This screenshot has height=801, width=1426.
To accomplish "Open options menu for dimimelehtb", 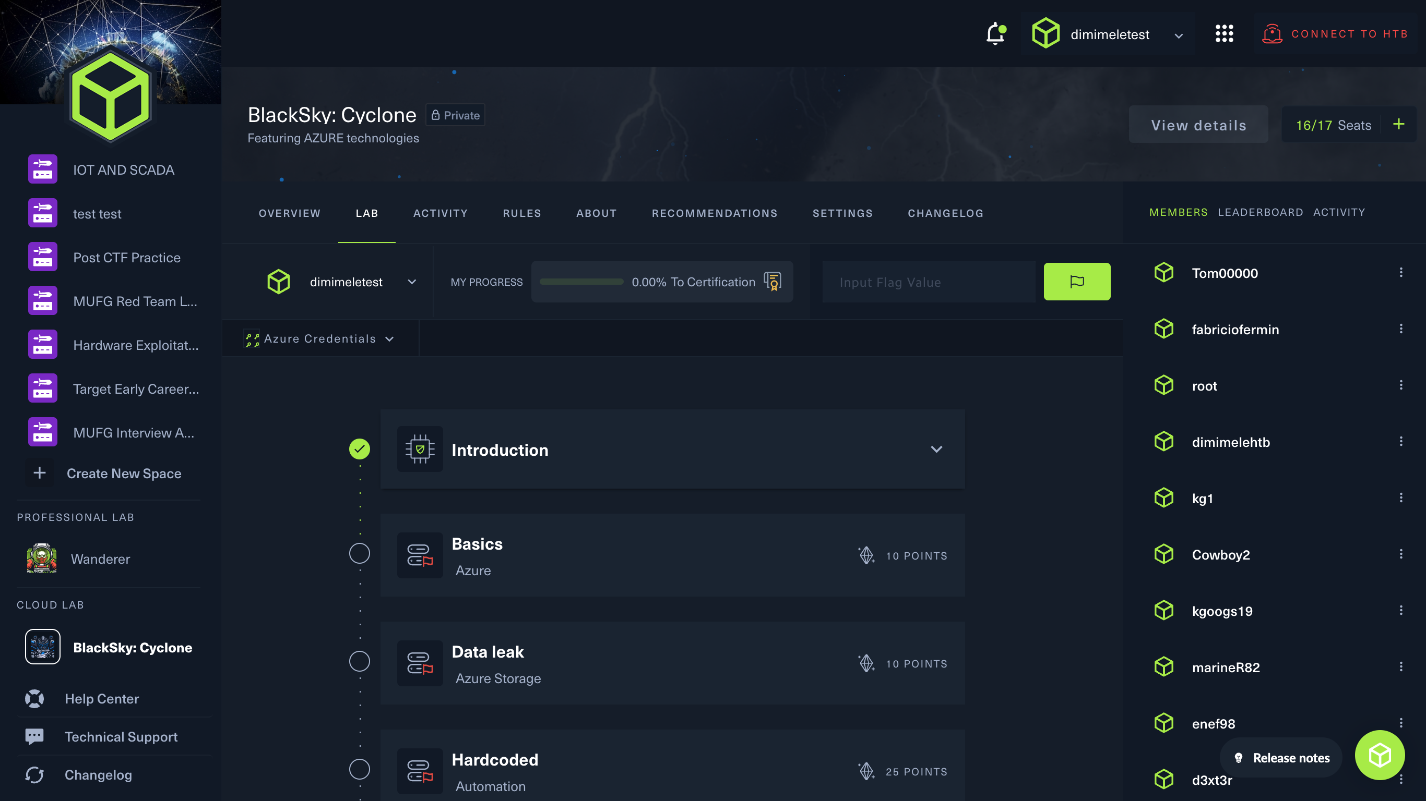I will click(1400, 441).
